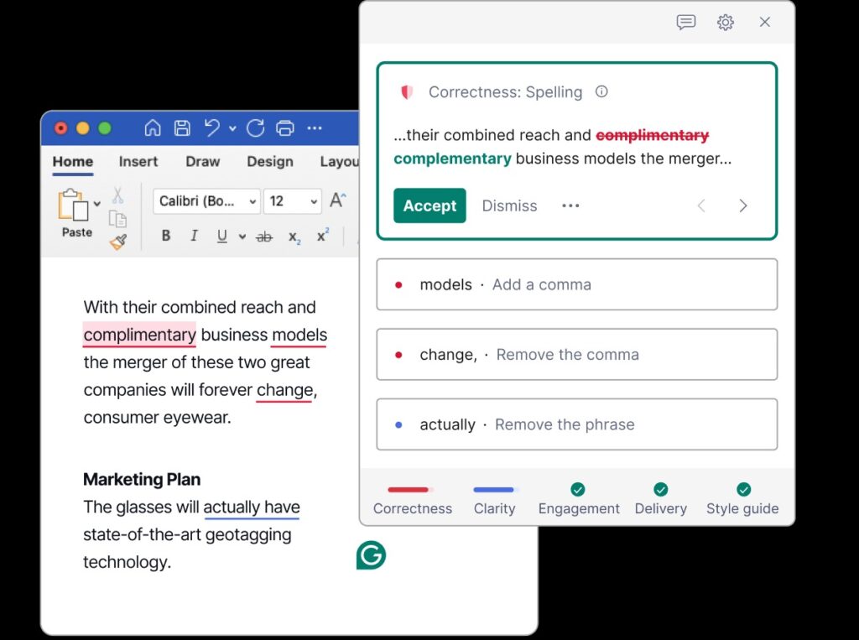Image resolution: width=859 pixels, height=640 pixels.
Task: Dismiss the spelling suggestion
Action: pos(509,206)
